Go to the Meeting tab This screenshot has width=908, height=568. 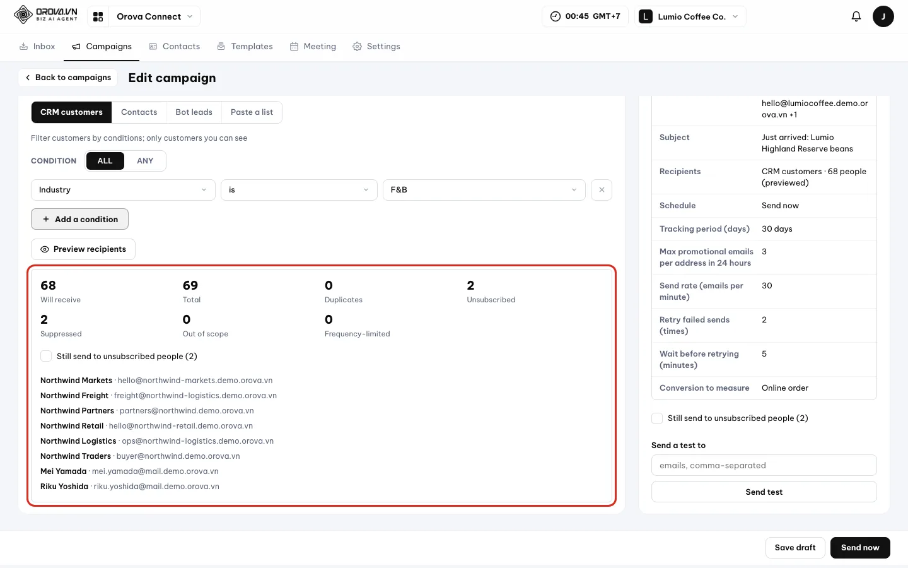pyautogui.click(x=313, y=47)
